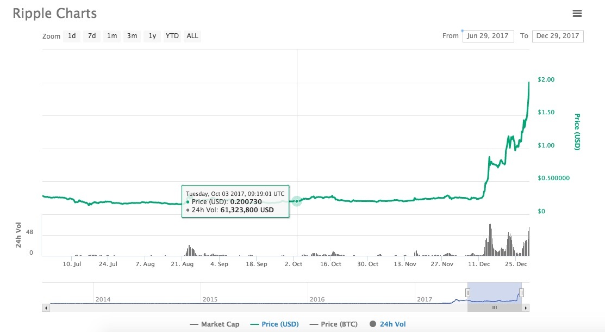Select the 3m zoom option

(132, 36)
